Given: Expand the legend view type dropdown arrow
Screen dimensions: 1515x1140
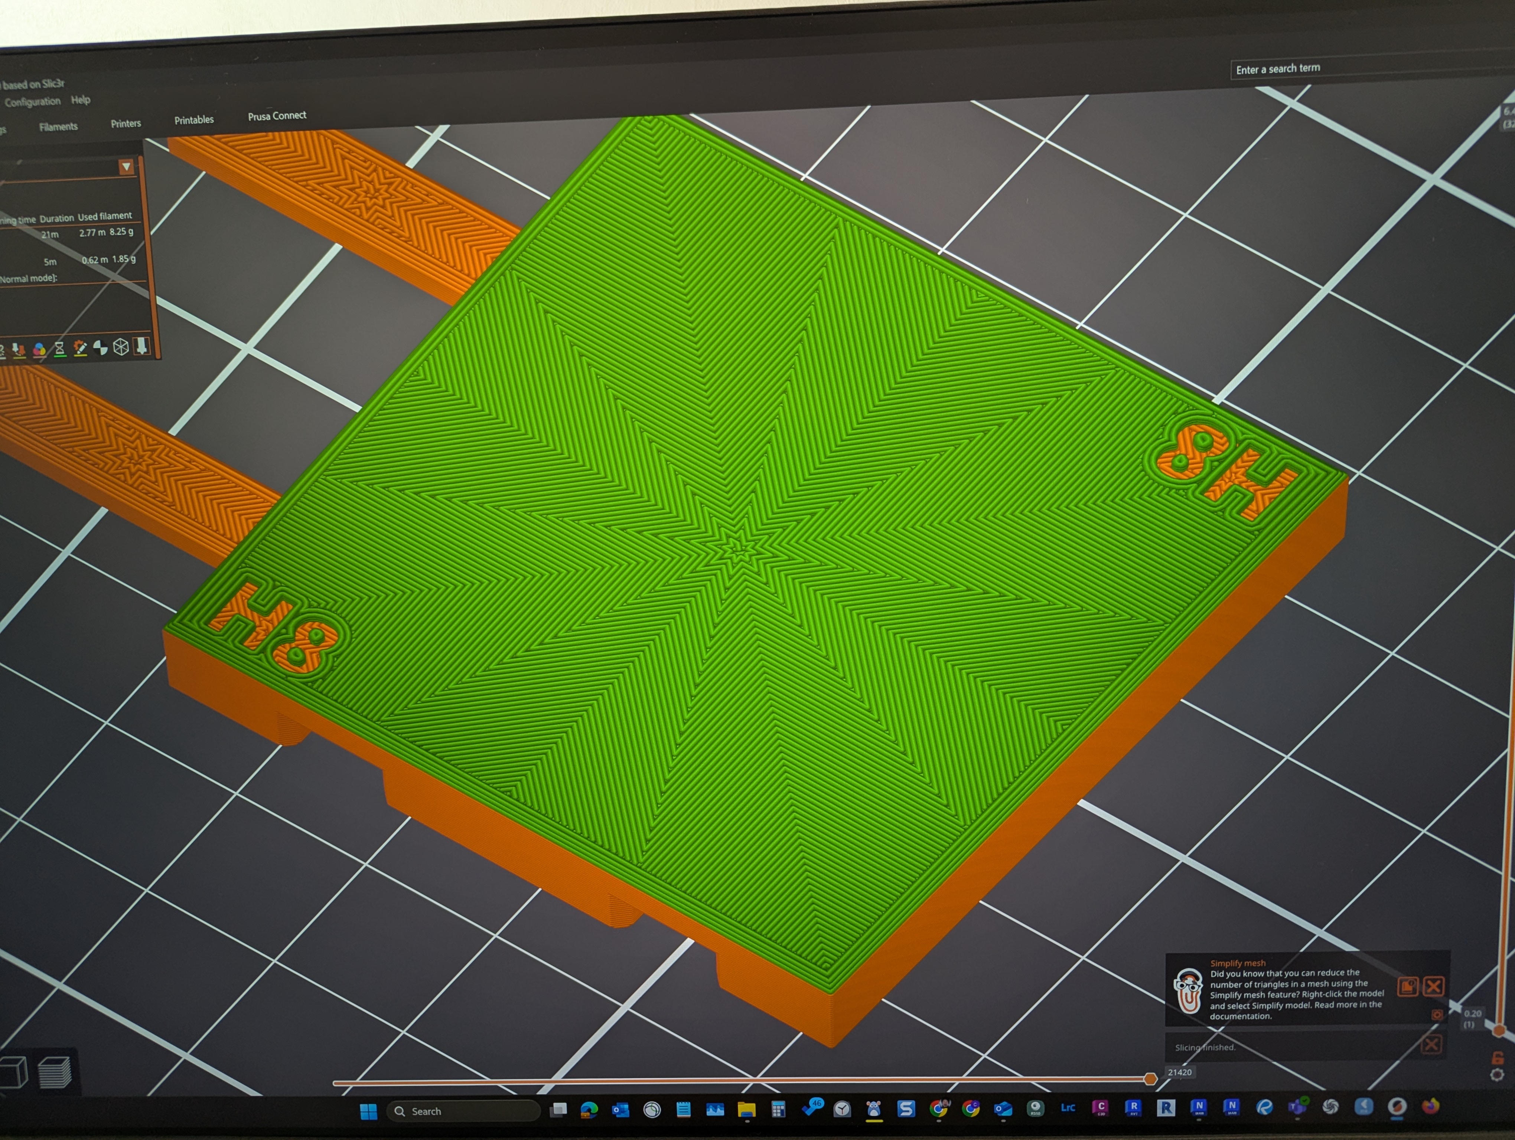Looking at the screenshot, I should click(126, 167).
